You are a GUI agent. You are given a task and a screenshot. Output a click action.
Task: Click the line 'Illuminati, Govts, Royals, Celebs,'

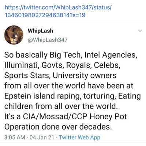pos(62,65)
